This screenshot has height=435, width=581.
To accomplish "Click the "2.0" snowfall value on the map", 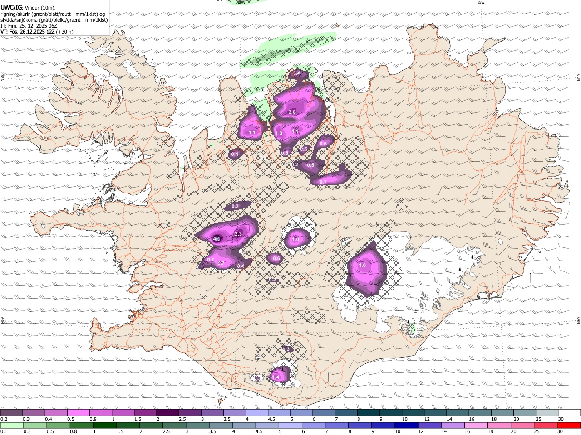I will click(x=292, y=112).
